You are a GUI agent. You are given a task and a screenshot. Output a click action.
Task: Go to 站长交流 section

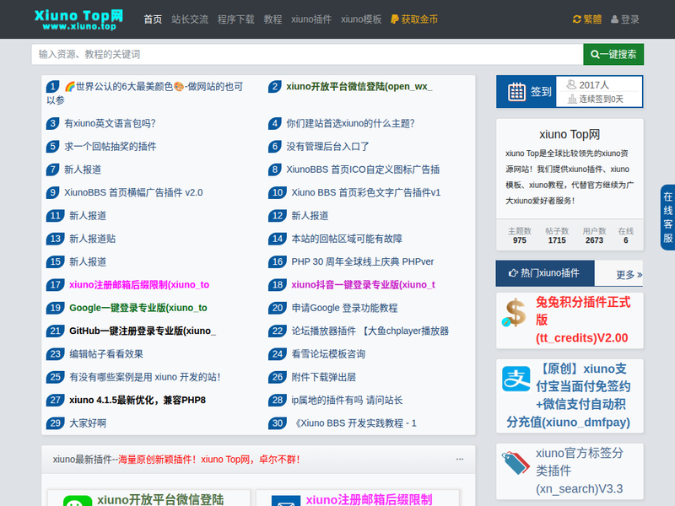click(x=190, y=19)
